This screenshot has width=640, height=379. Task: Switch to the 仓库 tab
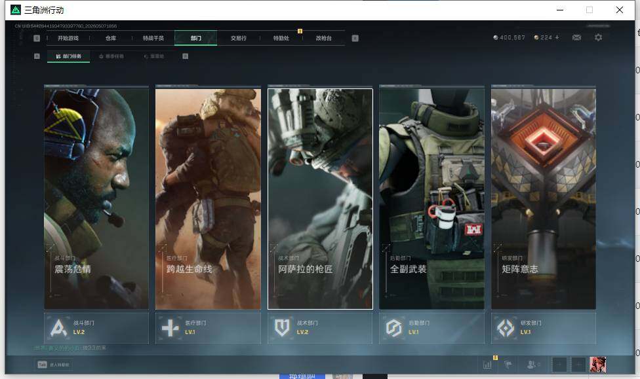coord(111,39)
